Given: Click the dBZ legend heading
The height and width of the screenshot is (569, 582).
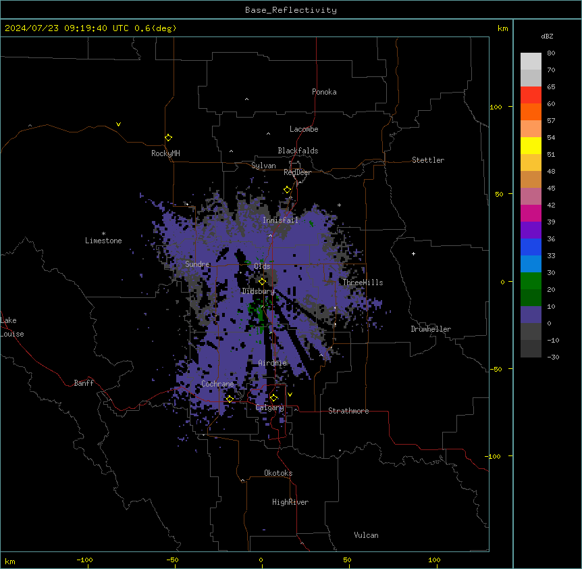Looking at the screenshot, I should pyautogui.click(x=547, y=36).
